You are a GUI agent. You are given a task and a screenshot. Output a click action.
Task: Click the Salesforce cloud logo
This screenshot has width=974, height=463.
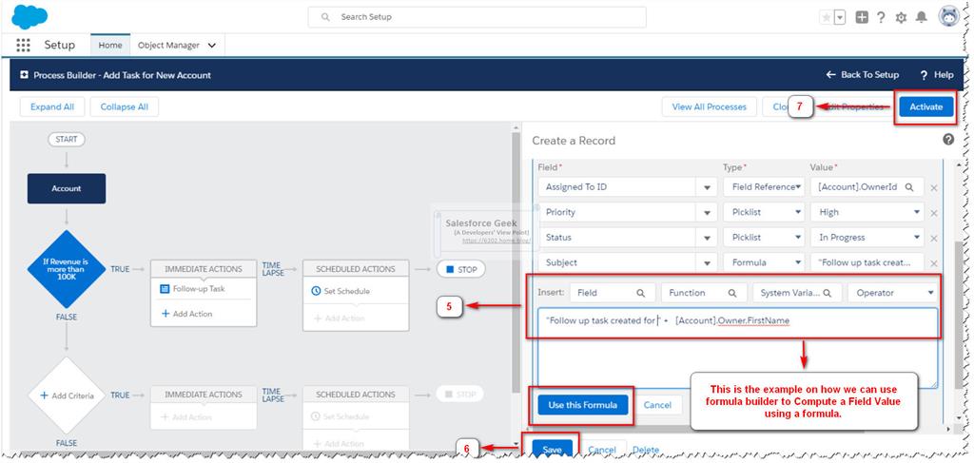tap(29, 16)
